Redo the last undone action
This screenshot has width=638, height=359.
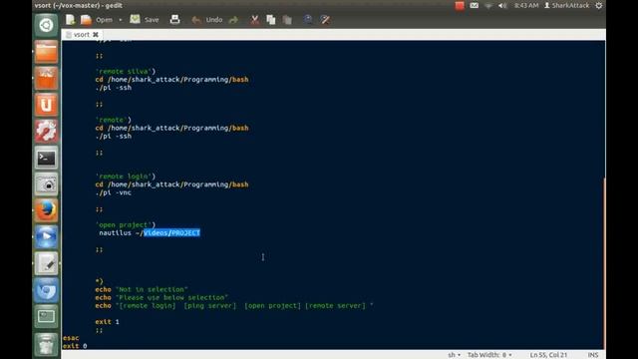[x=233, y=20]
